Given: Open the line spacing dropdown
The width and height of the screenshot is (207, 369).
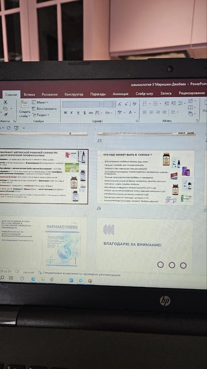Looking at the screenshot, I should 182,103.
